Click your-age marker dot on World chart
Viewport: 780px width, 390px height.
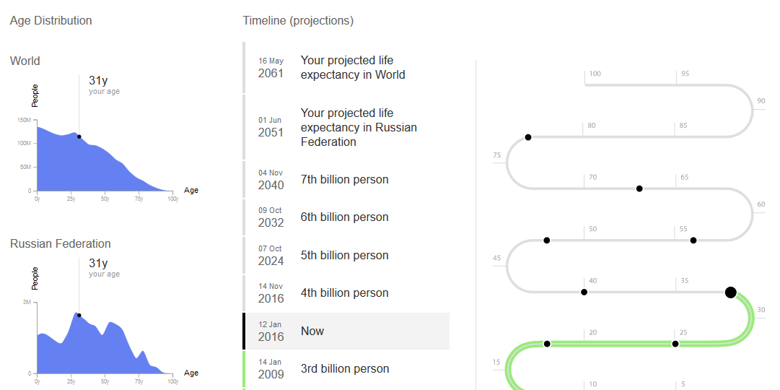(79, 136)
